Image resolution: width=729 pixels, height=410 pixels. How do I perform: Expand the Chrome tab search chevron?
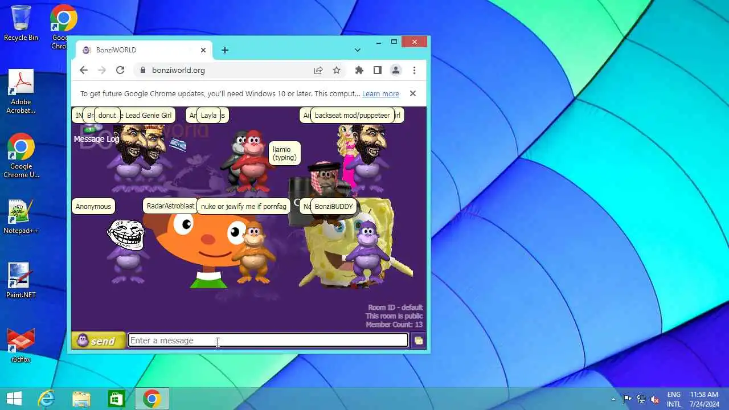[358, 50]
